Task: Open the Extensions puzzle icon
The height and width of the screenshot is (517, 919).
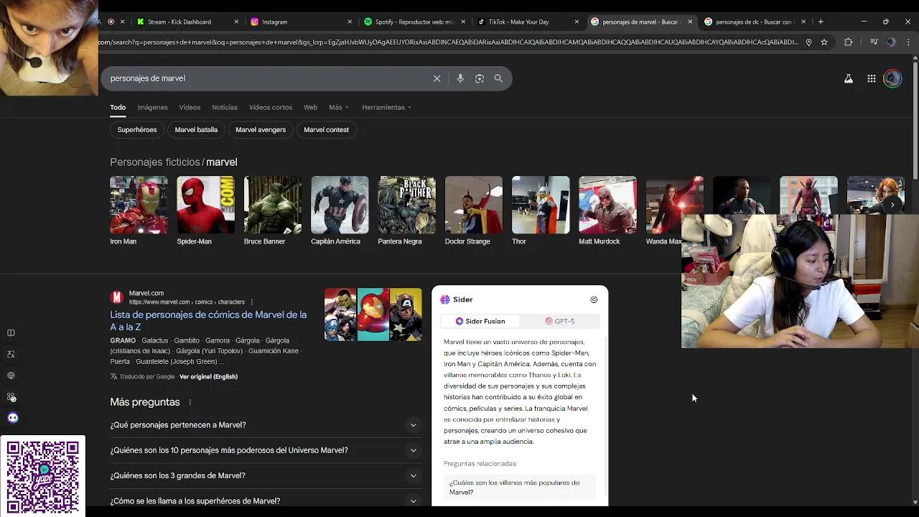Action: coord(849,42)
